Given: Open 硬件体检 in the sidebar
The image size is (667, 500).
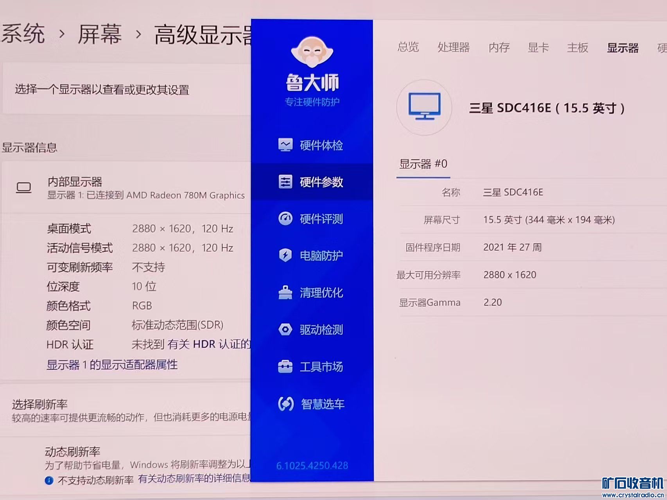Looking at the screenshot, I should 312,145.
